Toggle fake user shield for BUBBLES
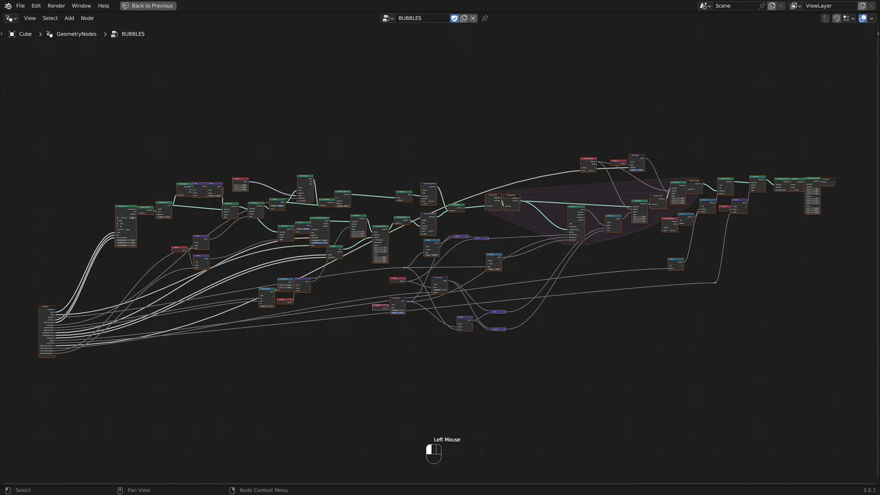 [x=454, y=18]
